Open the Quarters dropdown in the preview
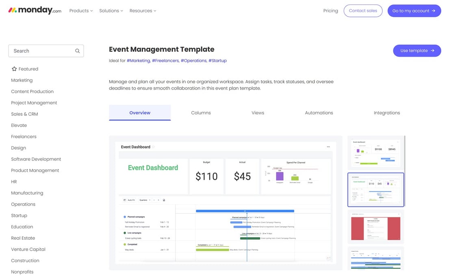This screenshot has height=277, width=451. pos(145,200)
